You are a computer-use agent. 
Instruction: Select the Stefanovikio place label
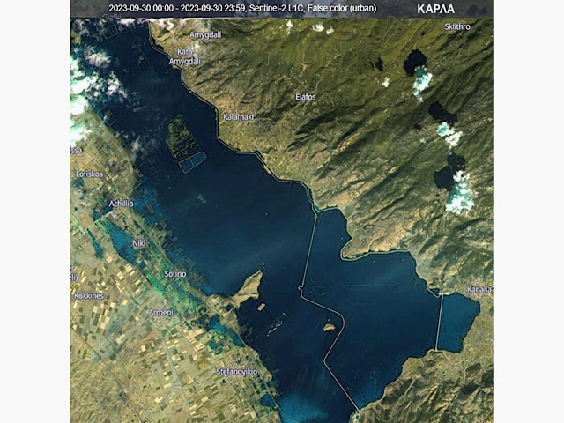click(x=236, y=372)
